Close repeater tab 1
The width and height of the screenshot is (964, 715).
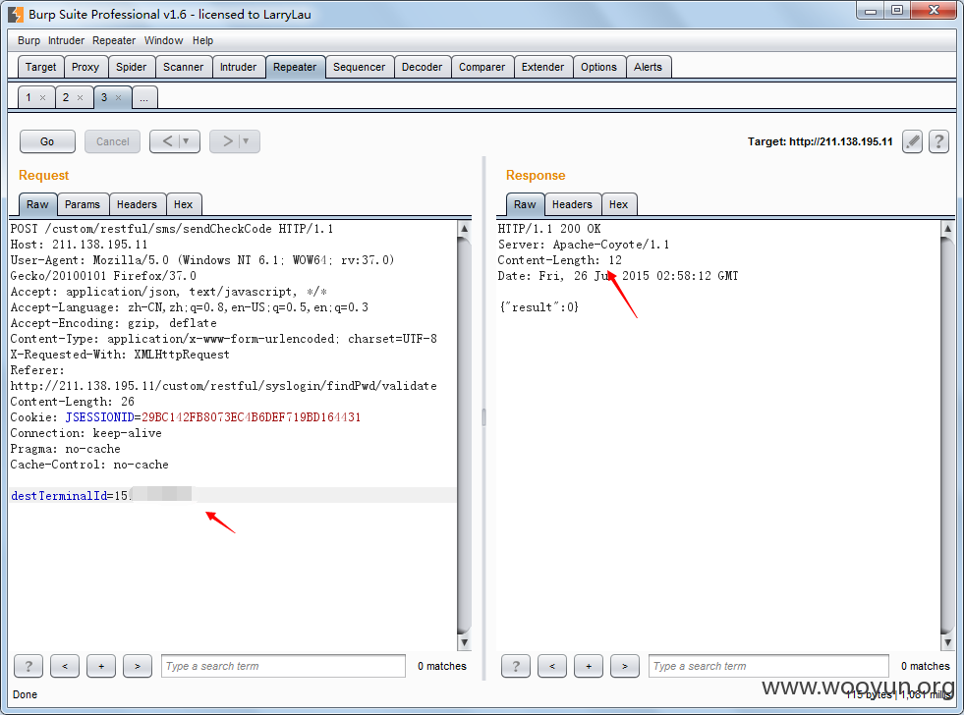(42, 97)
